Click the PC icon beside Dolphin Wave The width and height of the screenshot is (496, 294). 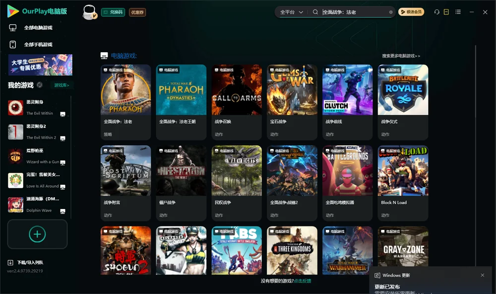pyautogui.click(x=62, y=212)
